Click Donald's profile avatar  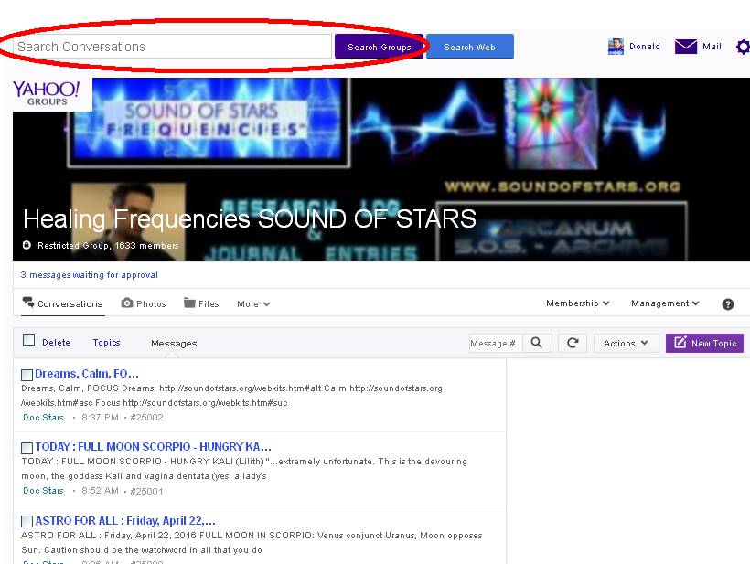(616, 47)
